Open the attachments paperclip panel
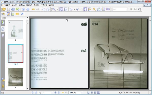The width and height of the screenshot is (152, 95). tap(3, 86)
